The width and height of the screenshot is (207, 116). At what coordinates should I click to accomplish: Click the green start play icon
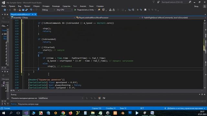(75, 10)
